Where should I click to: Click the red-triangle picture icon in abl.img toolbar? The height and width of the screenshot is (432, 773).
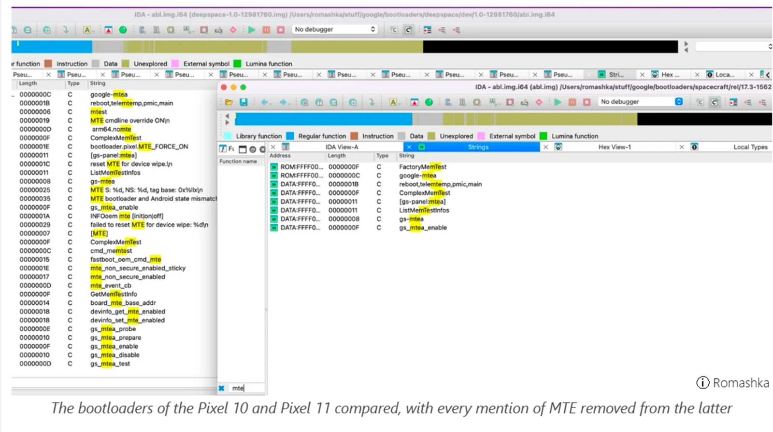(x=415, y=102)
